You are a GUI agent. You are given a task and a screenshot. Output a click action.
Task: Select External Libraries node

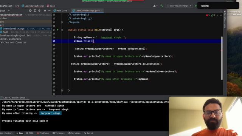[x=10, y=39]
